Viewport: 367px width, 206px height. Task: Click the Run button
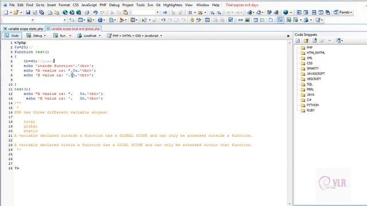pyautogui.click(x=60, y=35)
